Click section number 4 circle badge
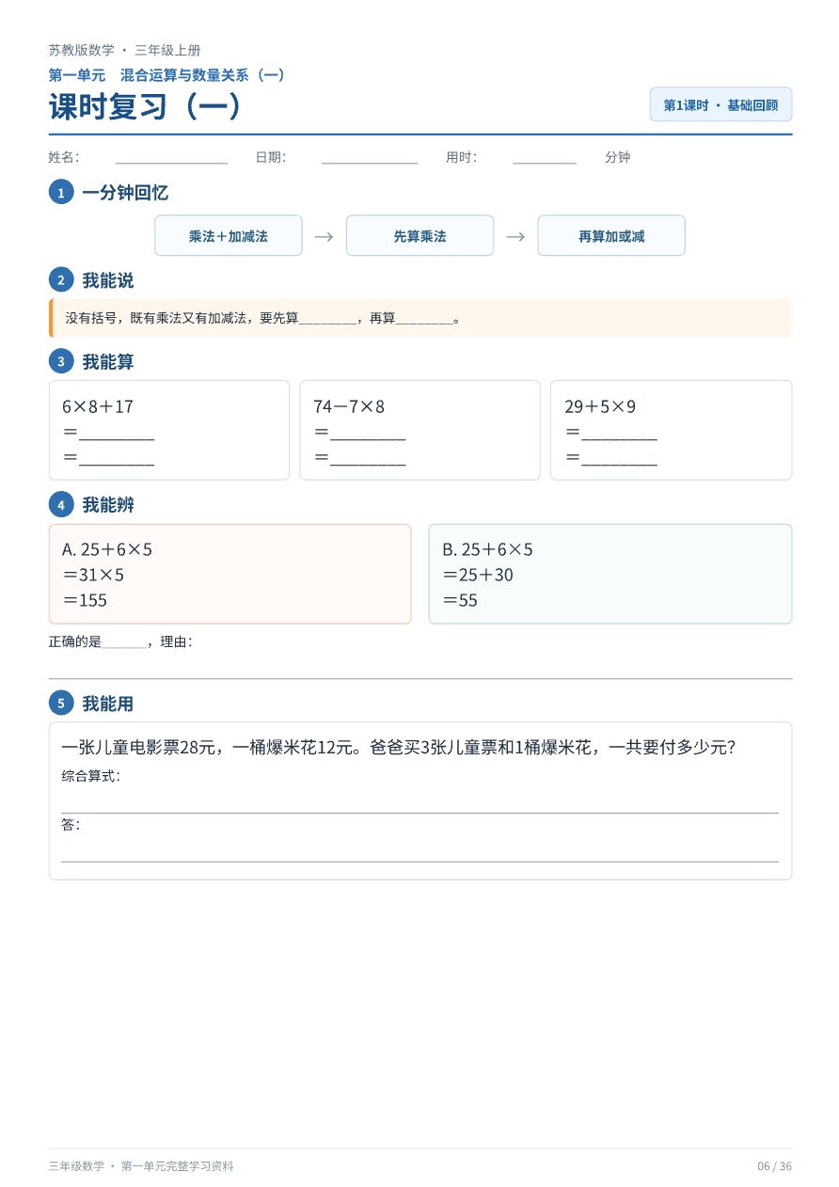839x1187 pixels. point(61,505)
